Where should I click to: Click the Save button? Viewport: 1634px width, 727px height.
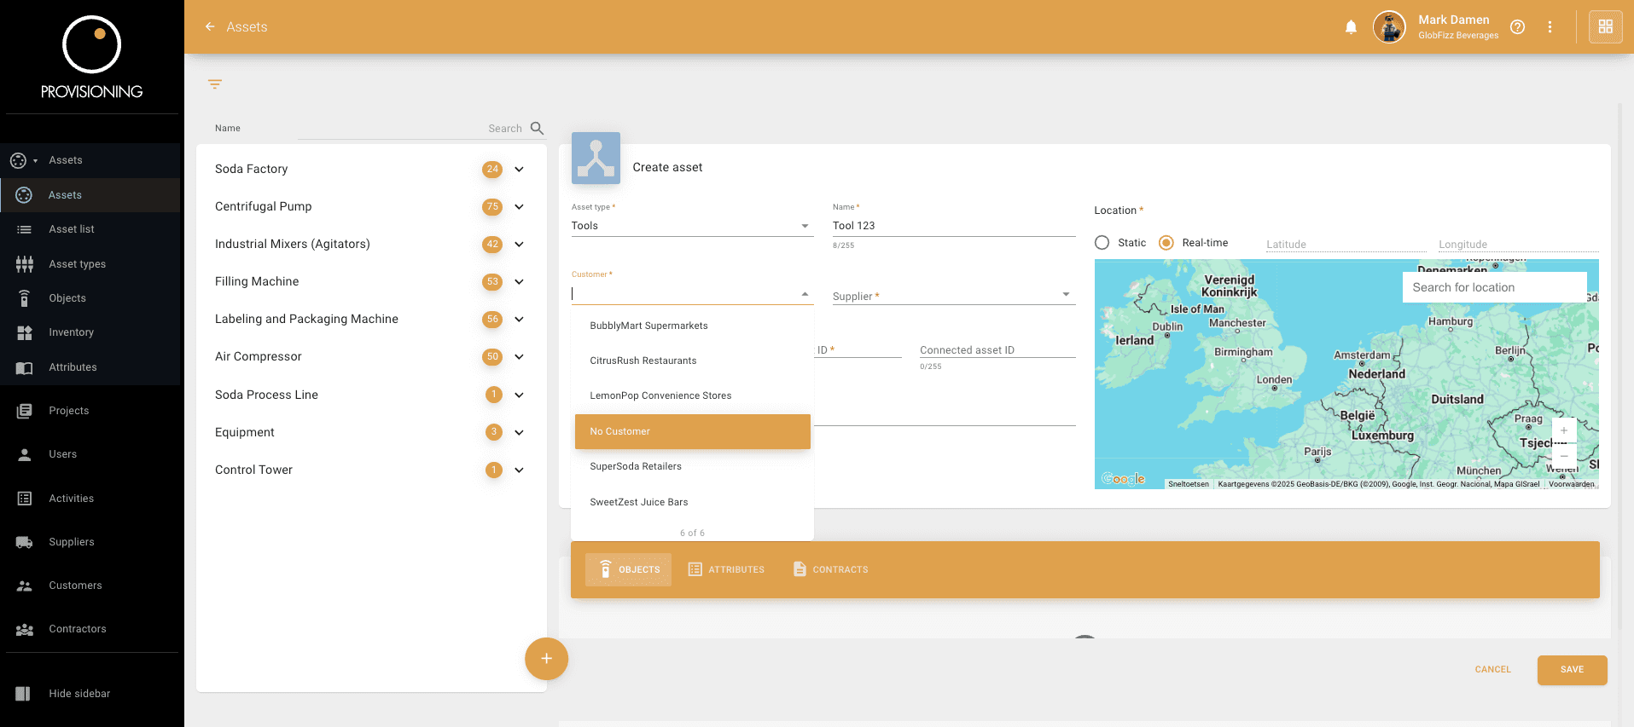(1572, 670)
